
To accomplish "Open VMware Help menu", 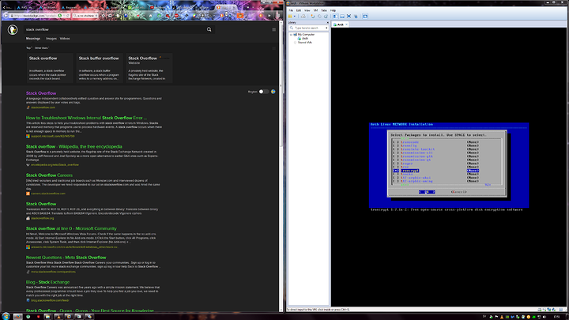I will 333,10.
